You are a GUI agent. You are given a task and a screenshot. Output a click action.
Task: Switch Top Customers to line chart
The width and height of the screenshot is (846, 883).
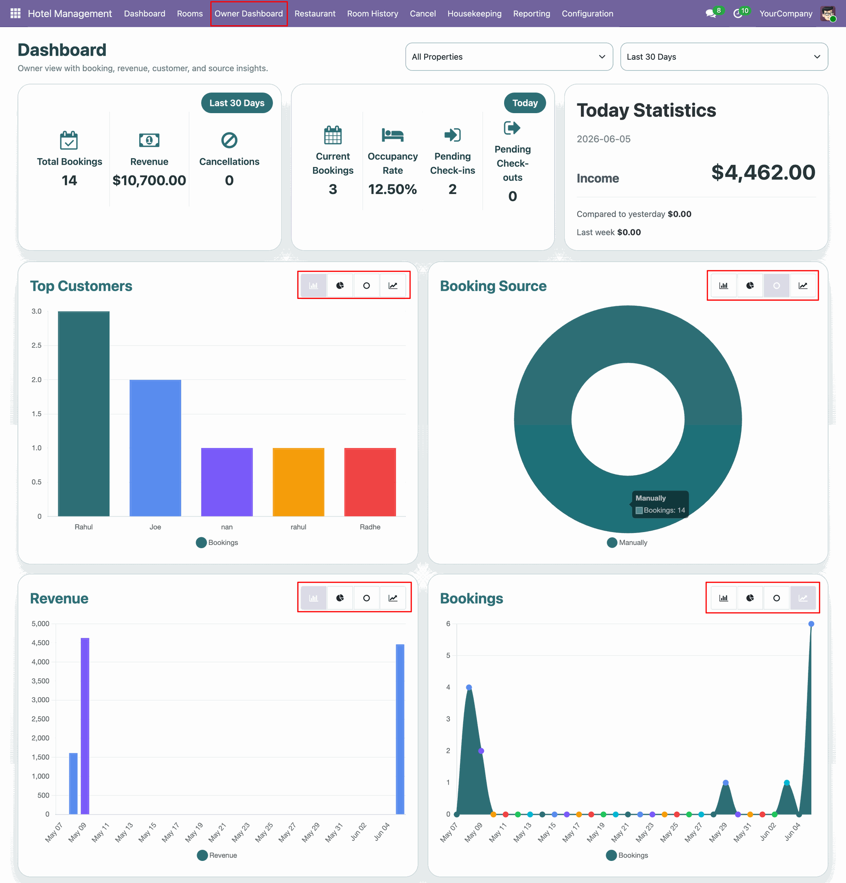(x=393, y=286)
